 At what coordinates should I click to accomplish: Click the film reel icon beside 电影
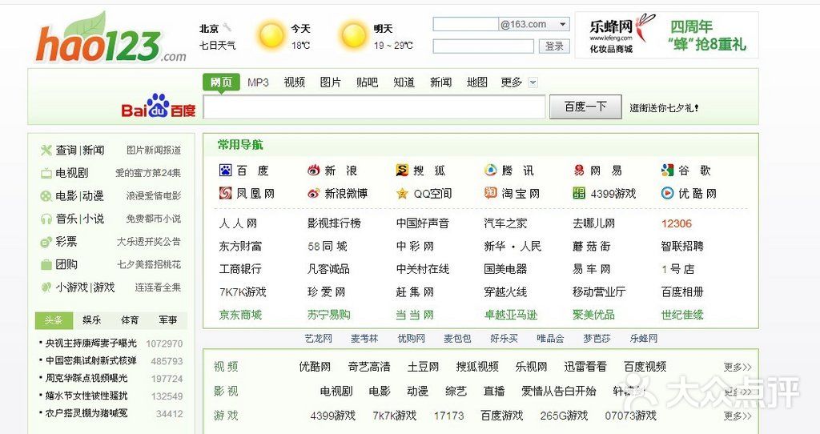pyautogui.click(x=46, y=196)
